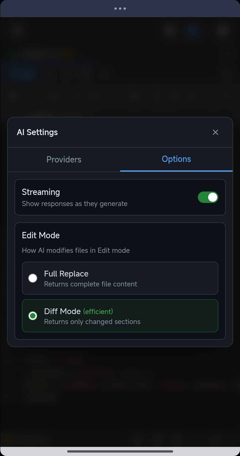240x456 pixels.
Task: Click "Returns only changed sections" description
Action: pyautogui.click(x=92, y=322)
